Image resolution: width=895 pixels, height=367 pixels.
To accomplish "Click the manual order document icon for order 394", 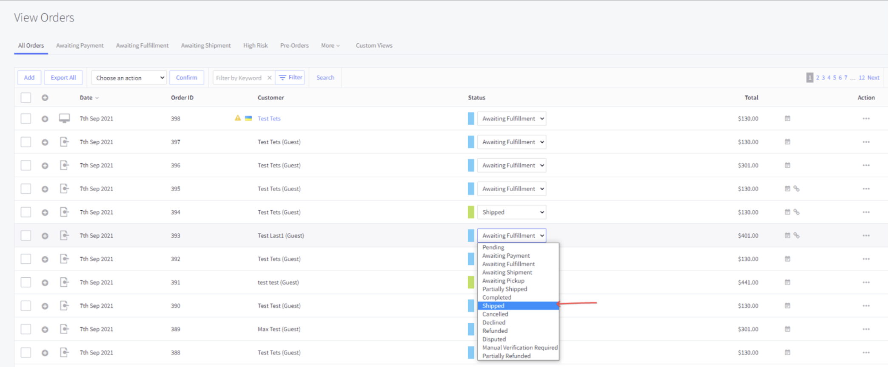I will point(64,212).
